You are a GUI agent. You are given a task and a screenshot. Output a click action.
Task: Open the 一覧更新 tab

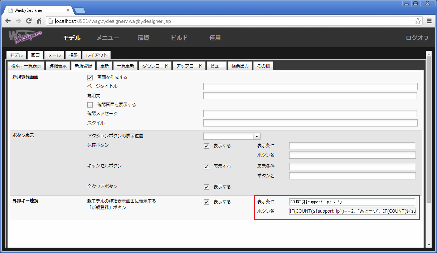[126, 66]
